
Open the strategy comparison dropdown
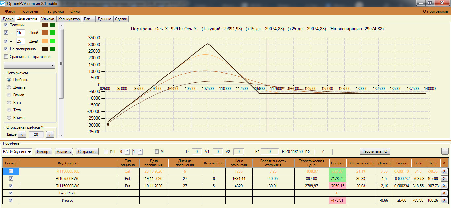29,65
